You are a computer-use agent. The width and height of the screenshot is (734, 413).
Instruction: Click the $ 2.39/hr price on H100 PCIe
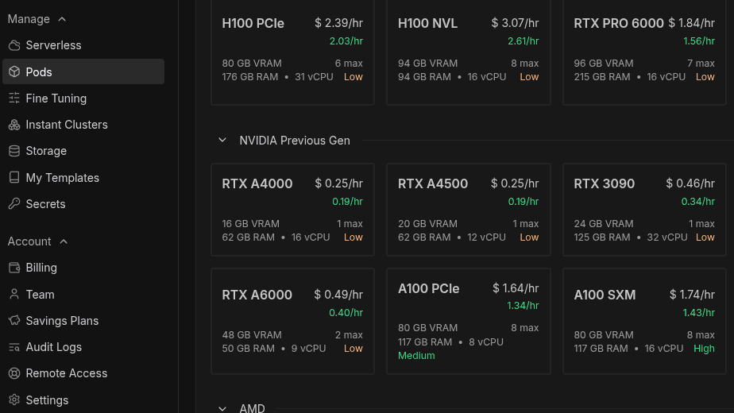click(x=338, y=23)
